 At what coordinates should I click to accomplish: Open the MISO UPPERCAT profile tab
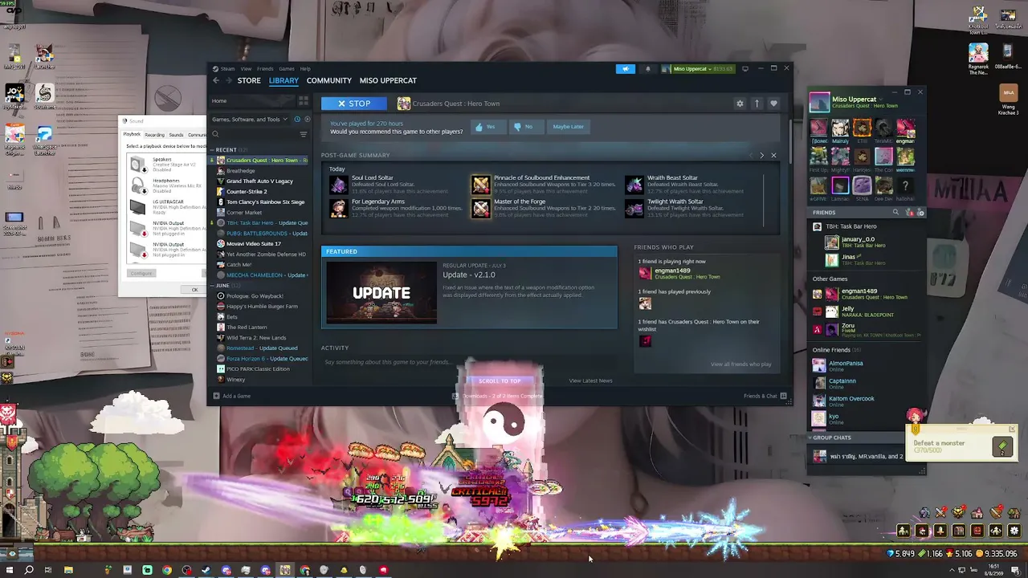(x=388, y=80)
